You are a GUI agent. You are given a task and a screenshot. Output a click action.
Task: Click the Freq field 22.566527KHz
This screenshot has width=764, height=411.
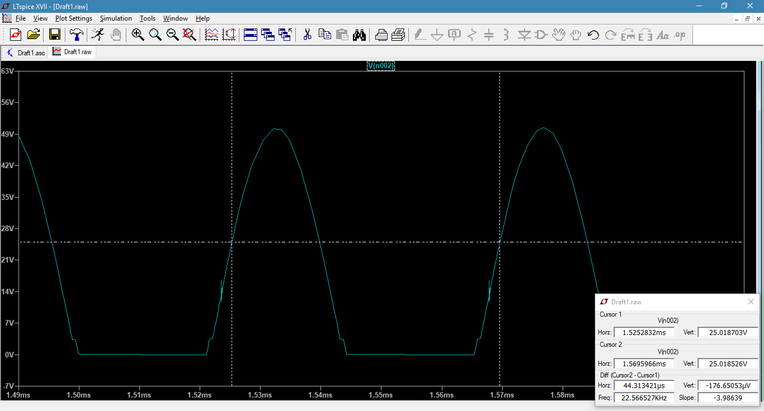pos(644,398)
